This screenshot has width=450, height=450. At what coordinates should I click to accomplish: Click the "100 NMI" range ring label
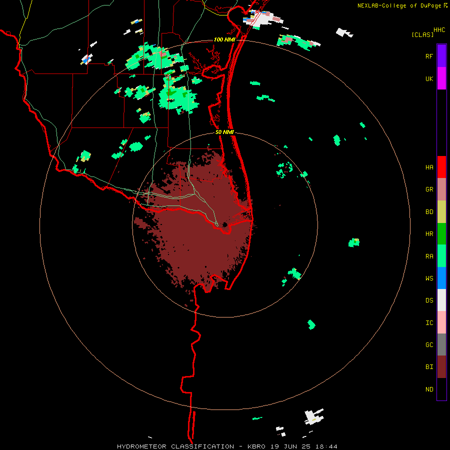click(x=224, y=39)
